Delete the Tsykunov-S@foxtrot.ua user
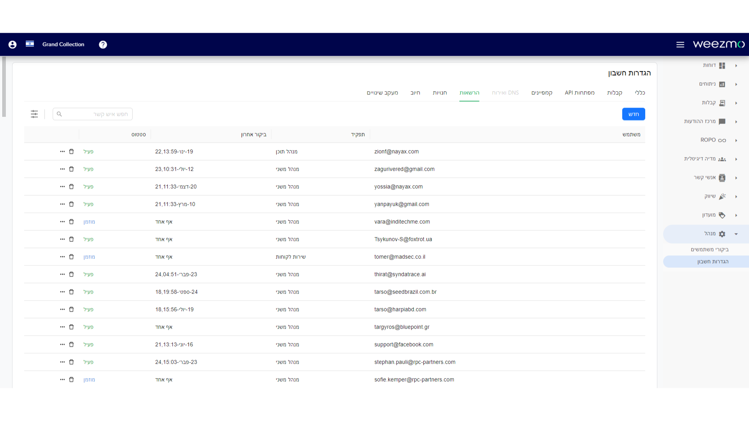The height and width of the screenshot is (421, 749). 71,239
